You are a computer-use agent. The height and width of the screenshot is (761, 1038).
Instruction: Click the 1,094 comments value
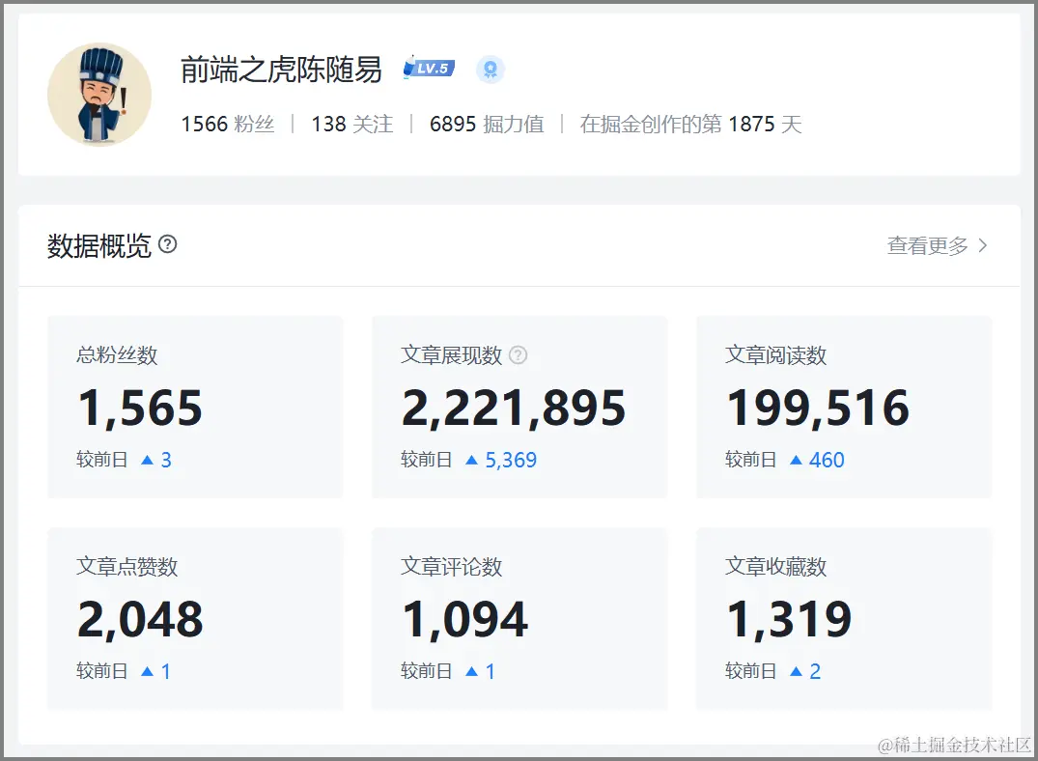pyautogui.click(x=465, y=619)
